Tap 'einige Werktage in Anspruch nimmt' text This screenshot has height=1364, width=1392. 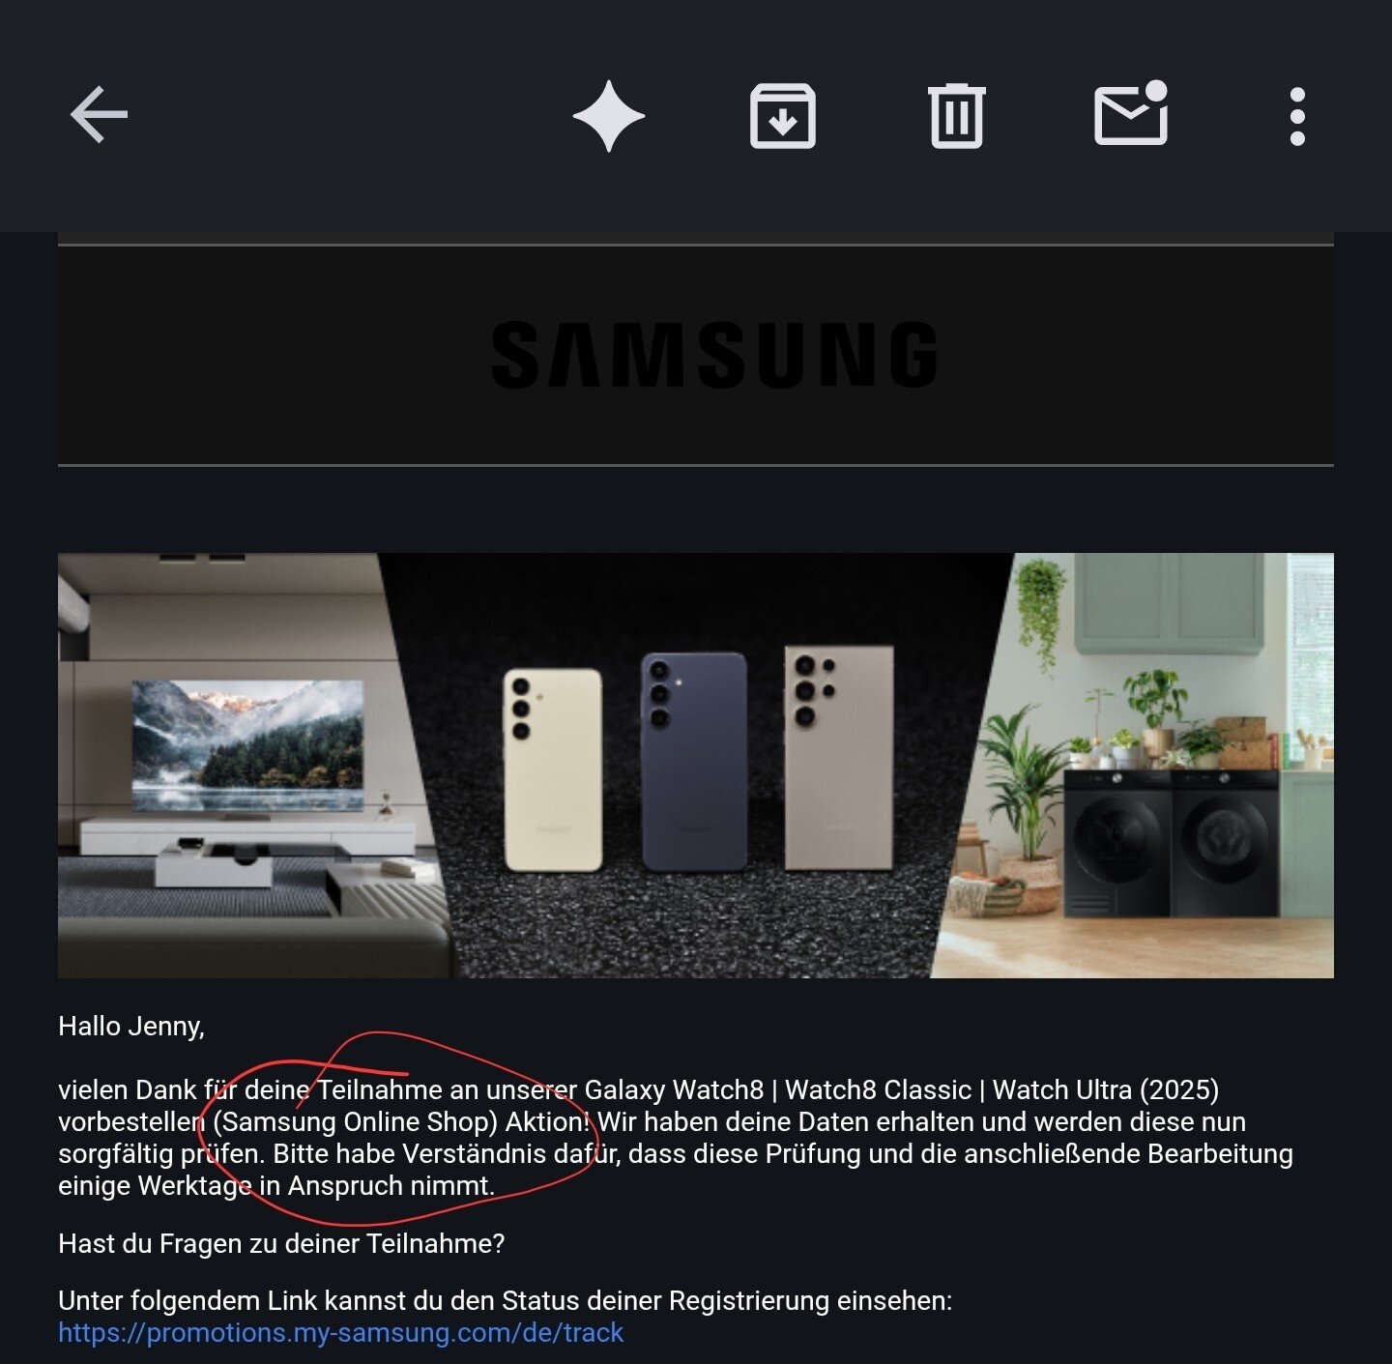276,1185
